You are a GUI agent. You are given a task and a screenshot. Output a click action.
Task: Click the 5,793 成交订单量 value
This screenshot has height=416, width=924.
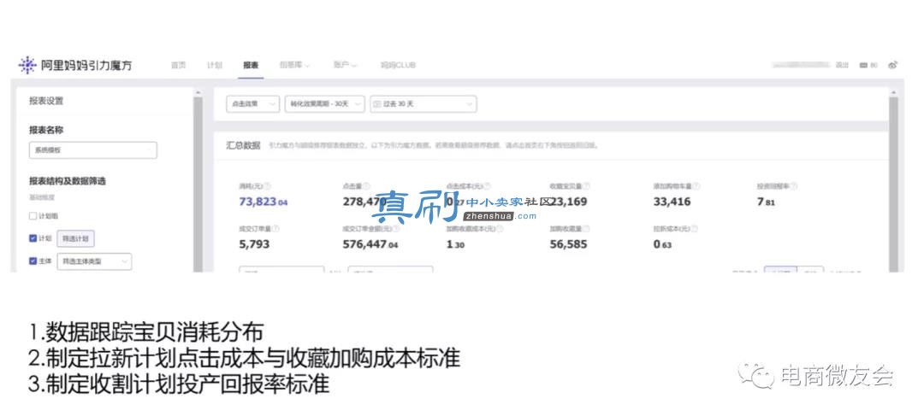click(254, 243)
